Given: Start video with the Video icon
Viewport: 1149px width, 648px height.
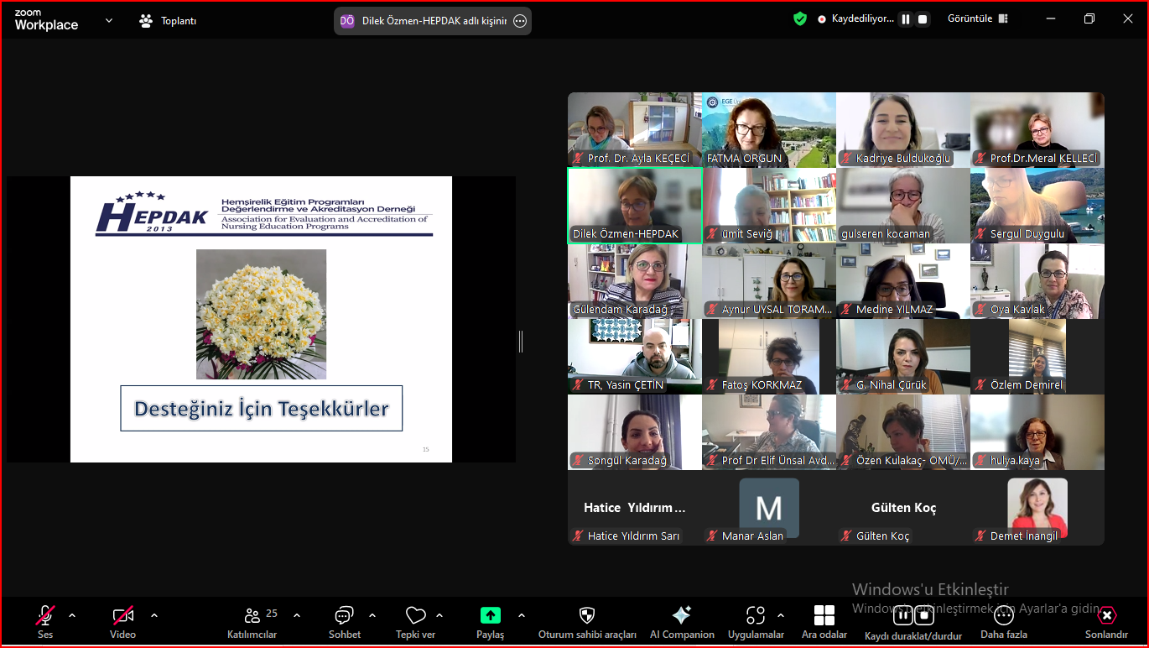Looking at the screenshot, I should (x=123, y=616).
